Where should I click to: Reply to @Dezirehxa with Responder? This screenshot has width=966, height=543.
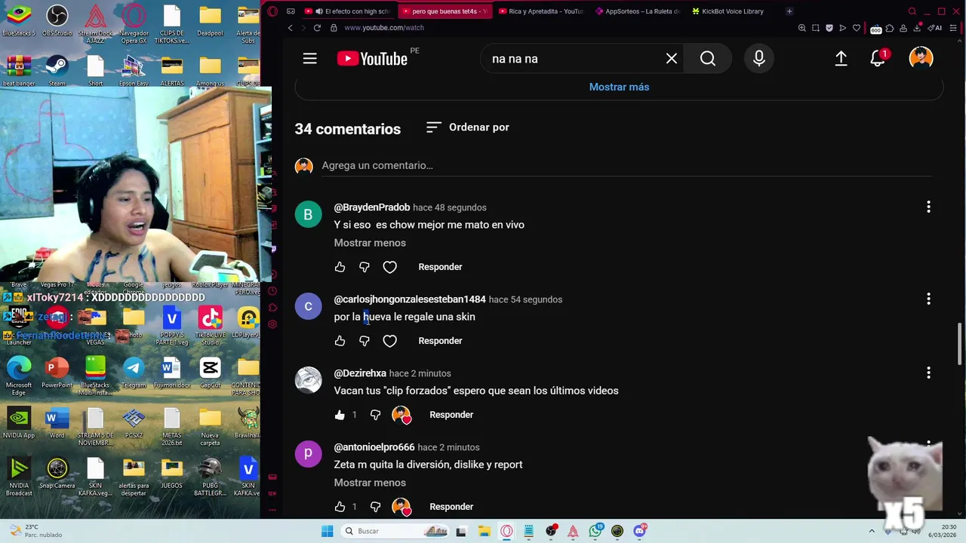451,415
